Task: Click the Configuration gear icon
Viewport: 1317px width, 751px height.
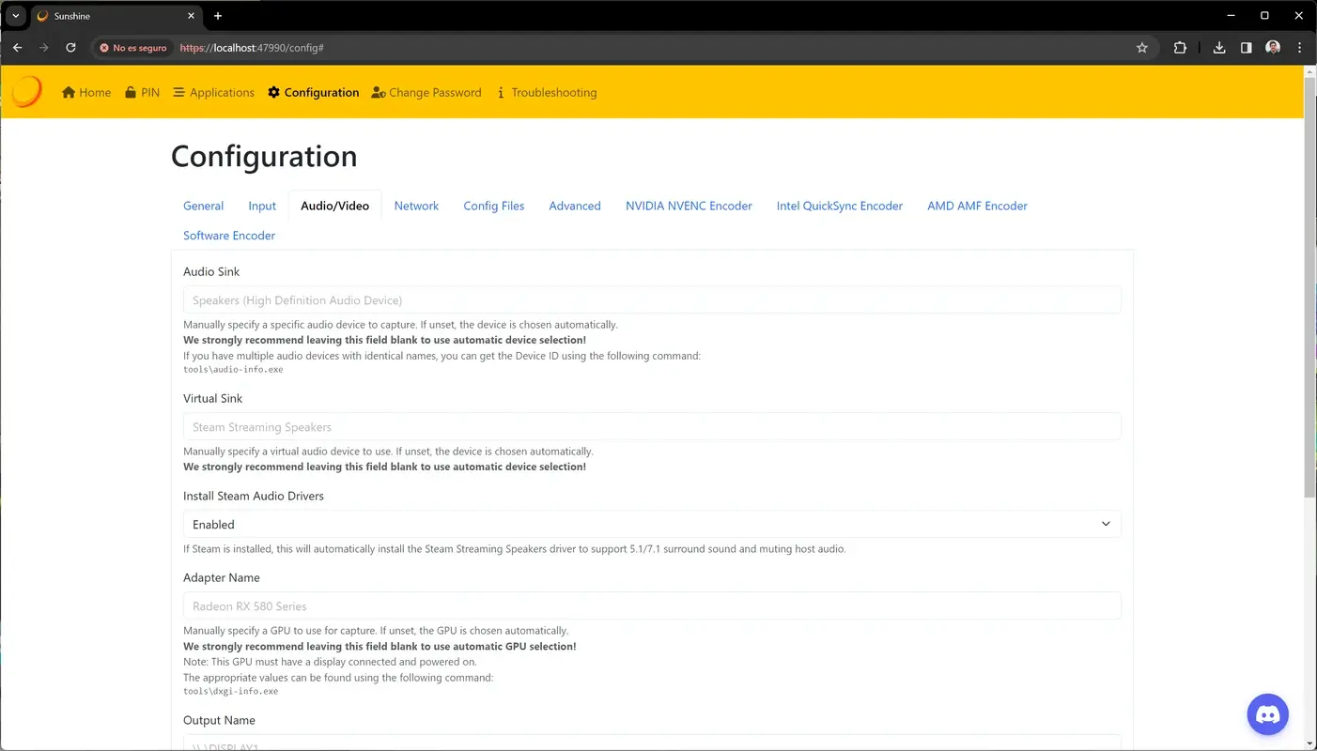Action: [x=273, y=92]
